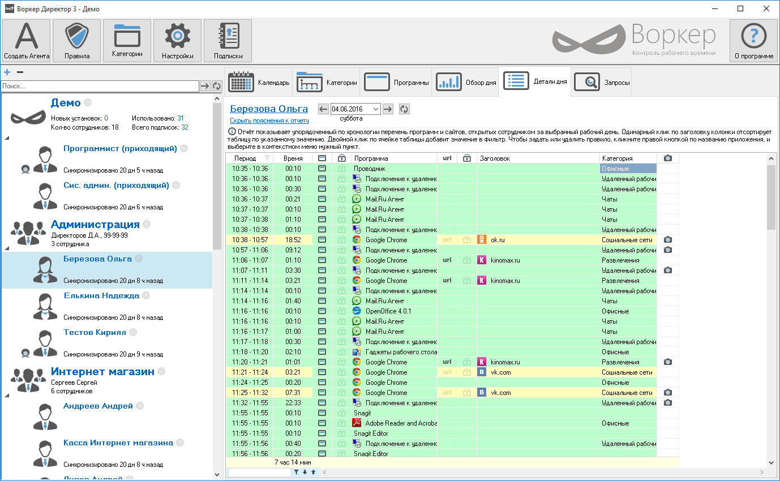Open screenshot camera icon for ok.ru row
The width and height of the screenshot is (780, 481).
(668, 240)
